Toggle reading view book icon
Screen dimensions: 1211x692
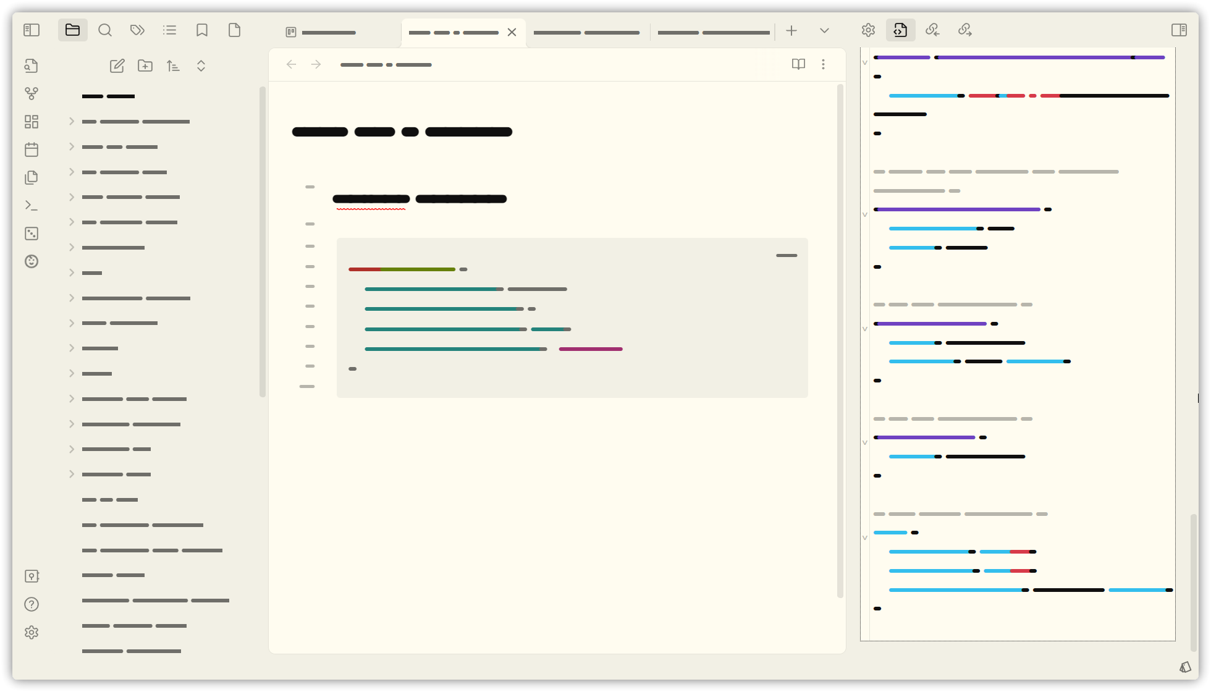(x=798, y=64)
